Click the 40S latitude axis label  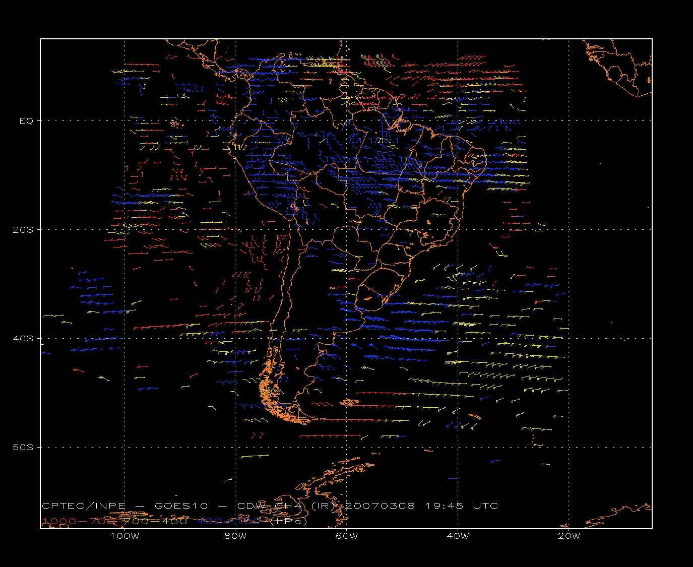pyautogui.click(x=23, y=339)
